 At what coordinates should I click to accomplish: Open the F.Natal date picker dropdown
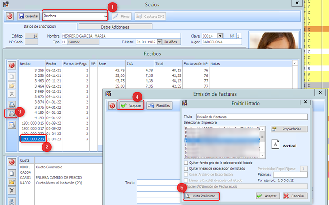click(160, 42)
